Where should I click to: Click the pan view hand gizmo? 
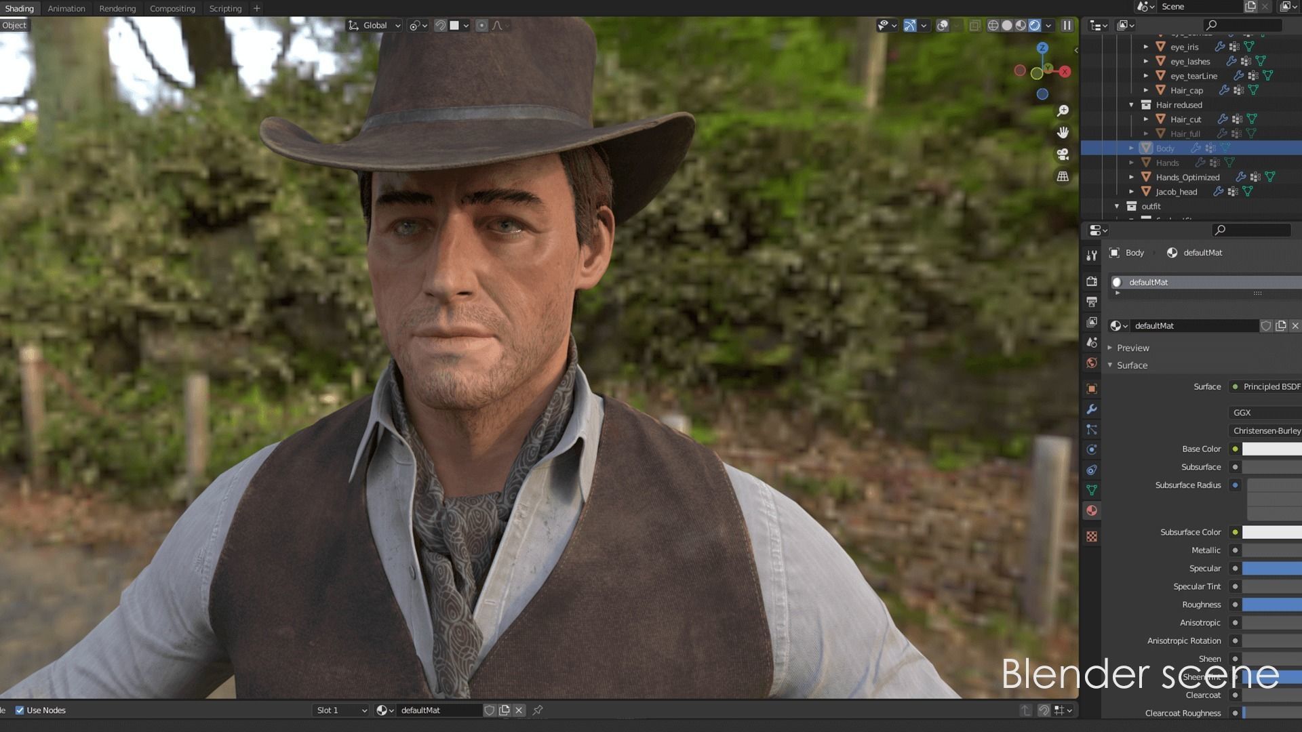pos(1063,132)
